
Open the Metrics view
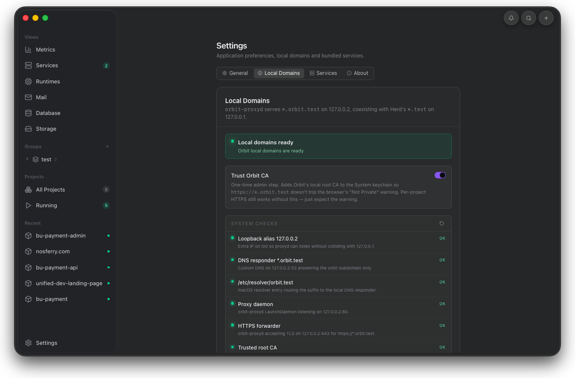click(67, 50)
